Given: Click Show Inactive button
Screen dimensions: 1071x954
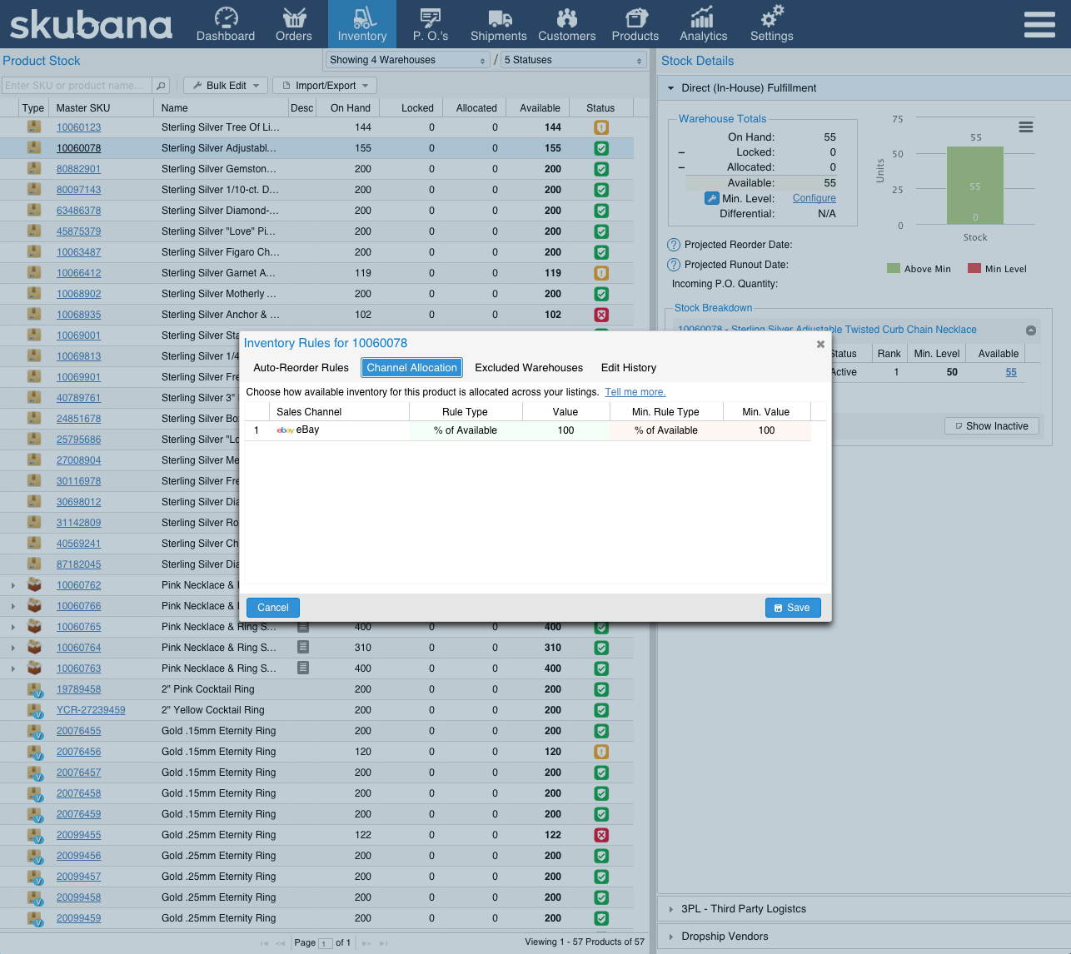Looking at the screenshot, I should (x=992, y=426).
